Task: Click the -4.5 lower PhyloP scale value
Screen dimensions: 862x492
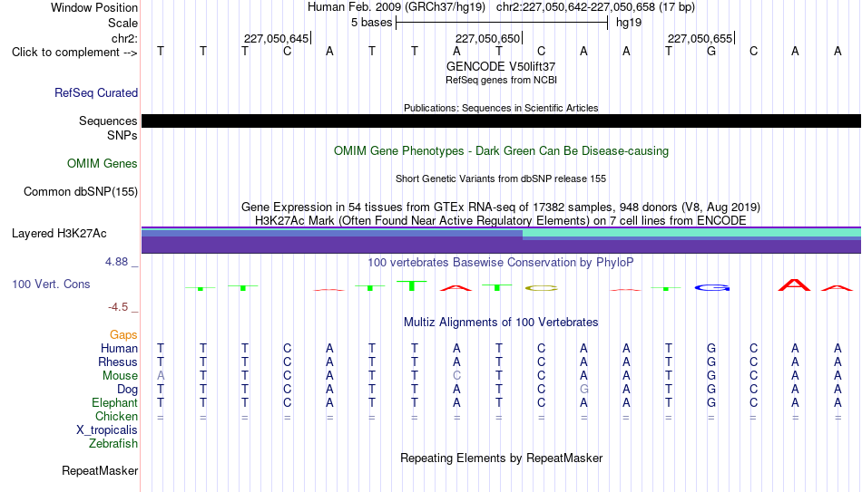Action: coord(118,307)
